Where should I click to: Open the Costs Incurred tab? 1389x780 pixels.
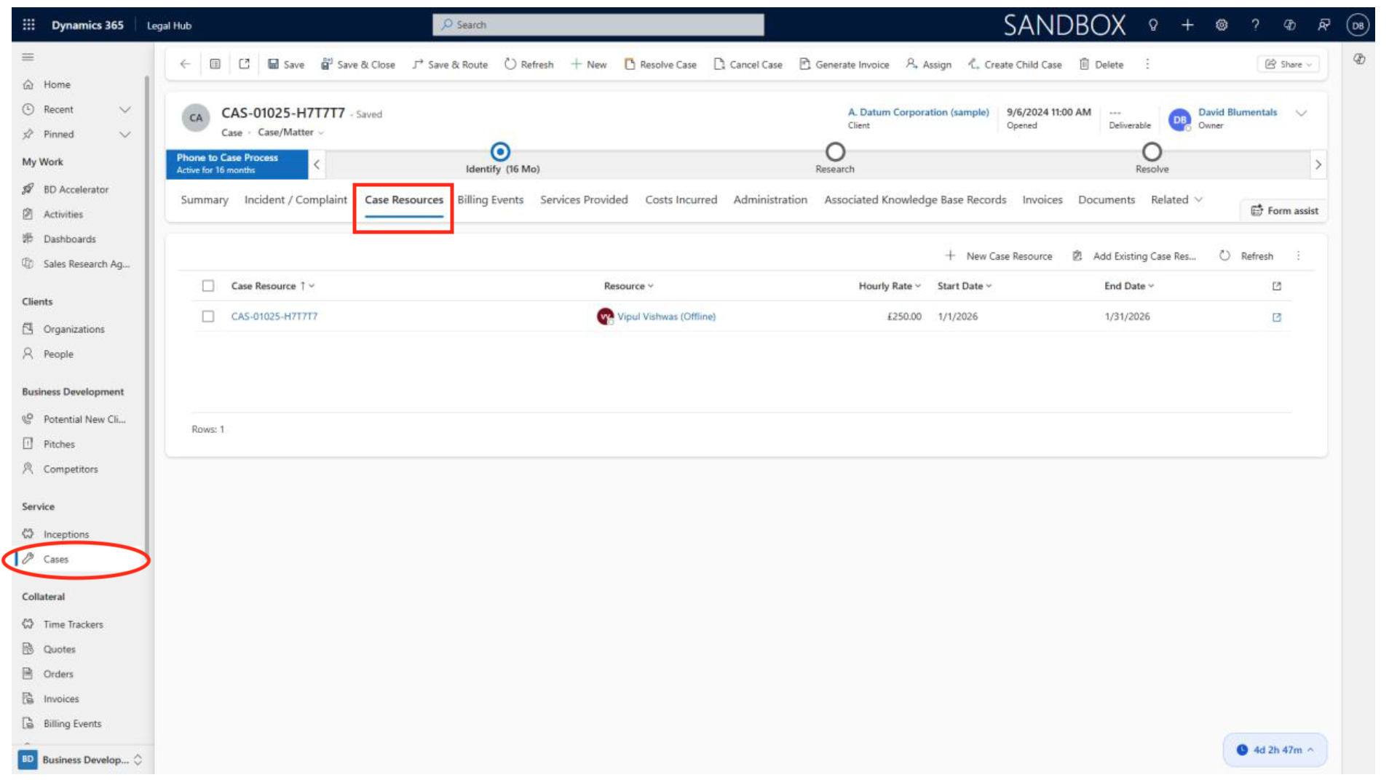[681, 199]
